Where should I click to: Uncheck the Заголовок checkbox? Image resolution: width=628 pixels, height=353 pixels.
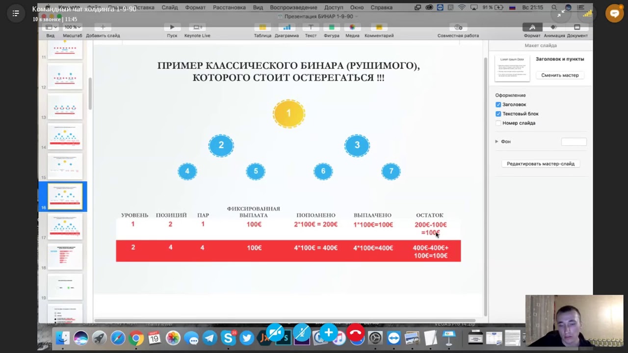pos(498,104)
